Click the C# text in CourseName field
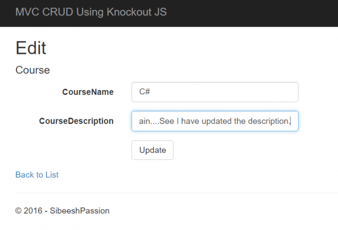Screen dimensions: 338x230 pyautogui.click(x=144, y=92)
